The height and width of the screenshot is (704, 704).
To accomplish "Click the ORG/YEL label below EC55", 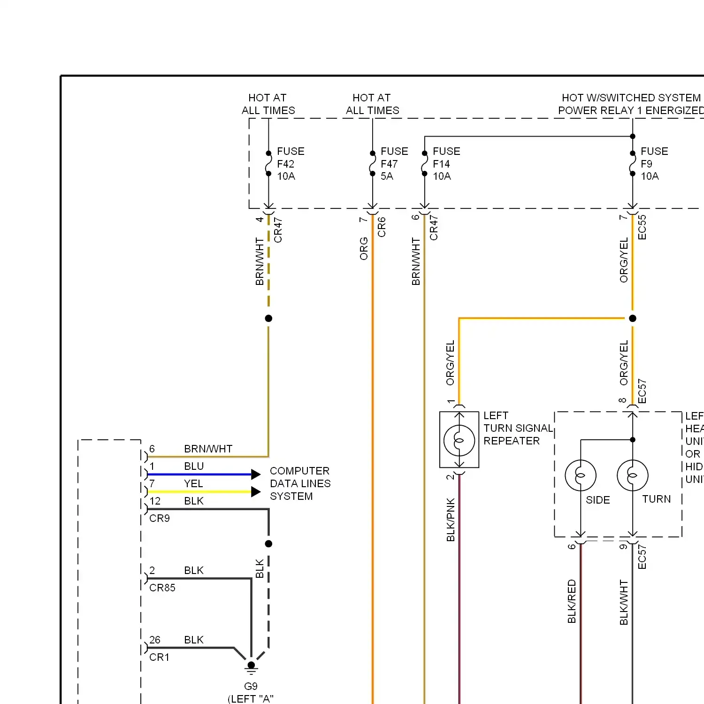I will point(624,260).
